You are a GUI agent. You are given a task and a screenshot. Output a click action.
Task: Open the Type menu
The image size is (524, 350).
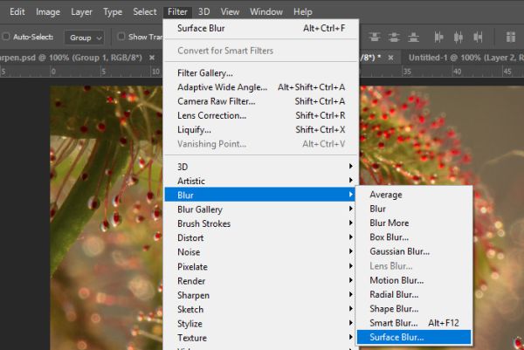(x=113, y=12)
